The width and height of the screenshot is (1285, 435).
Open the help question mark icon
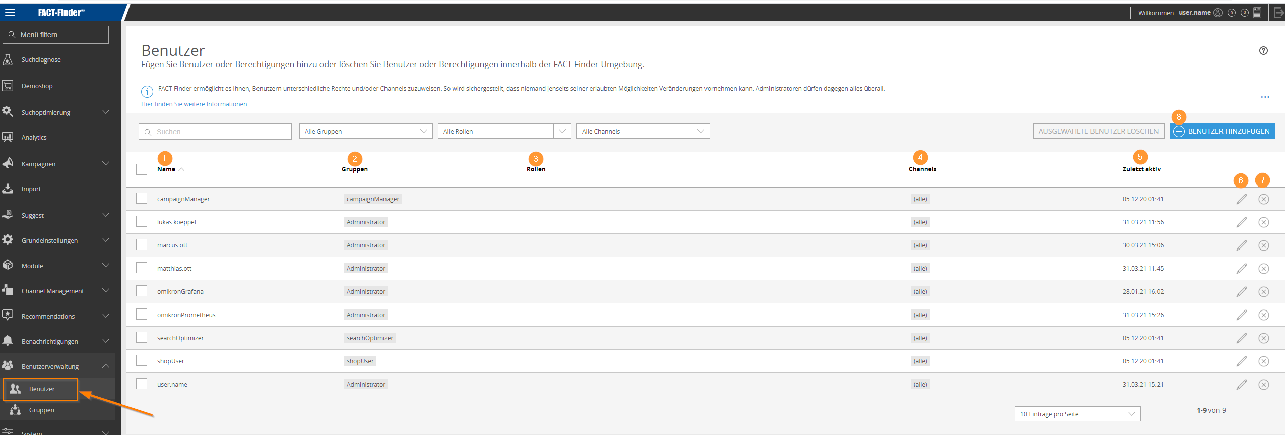[x=1263, y=50]
